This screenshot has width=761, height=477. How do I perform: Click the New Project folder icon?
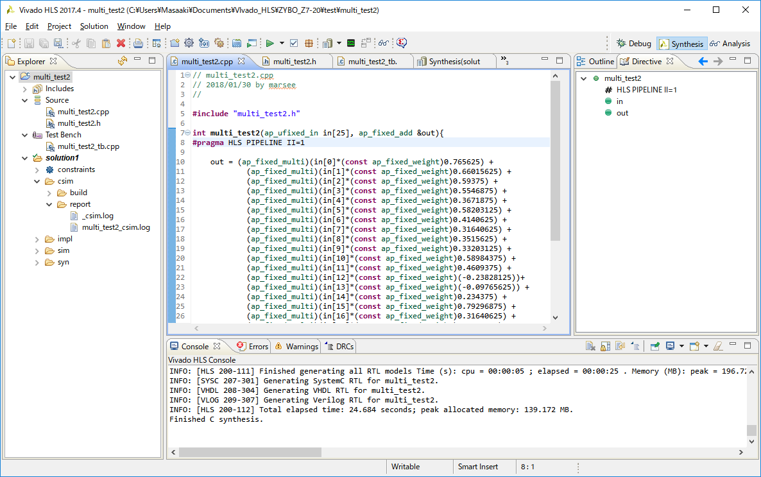[x=175, y=43]
